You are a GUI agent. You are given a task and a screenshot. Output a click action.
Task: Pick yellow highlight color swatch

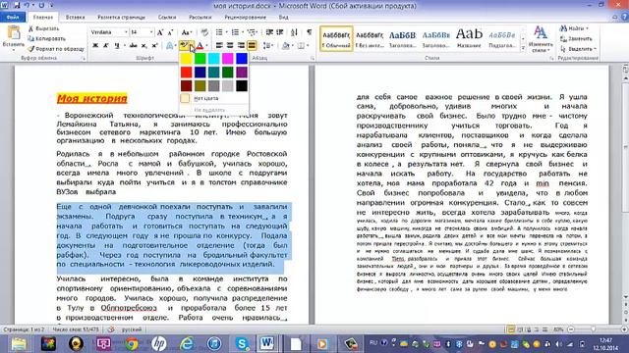(x=186, y=59)
